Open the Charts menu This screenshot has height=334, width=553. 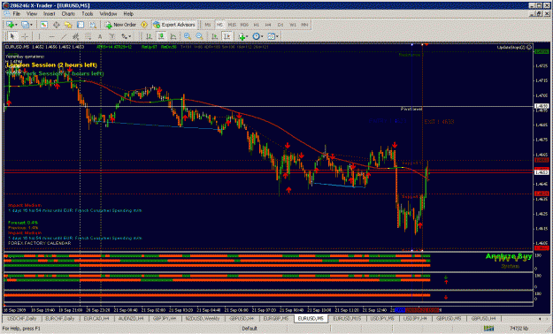(68, 14)
